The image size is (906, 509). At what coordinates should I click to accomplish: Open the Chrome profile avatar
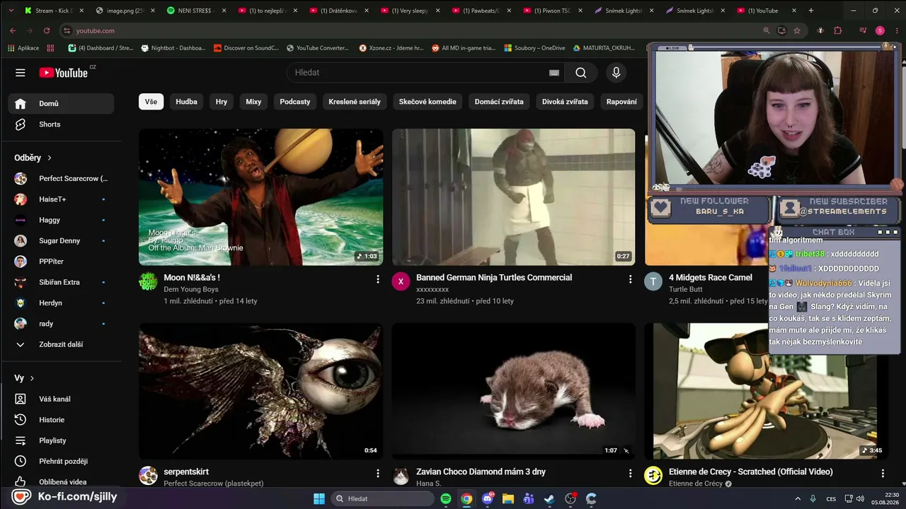tap(880, 30)
